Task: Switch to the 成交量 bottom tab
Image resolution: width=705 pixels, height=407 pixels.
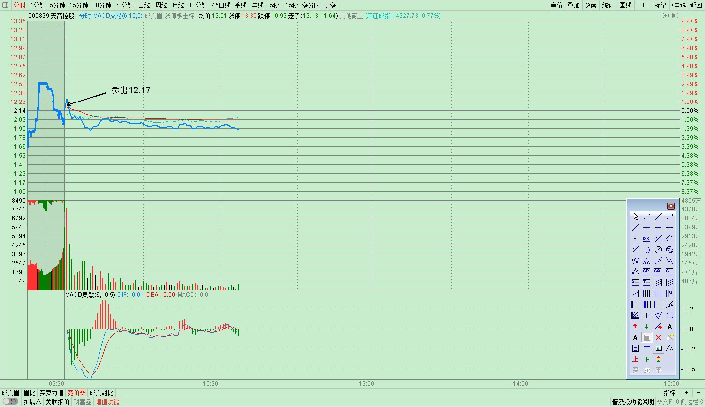Action: click(10, 393)
